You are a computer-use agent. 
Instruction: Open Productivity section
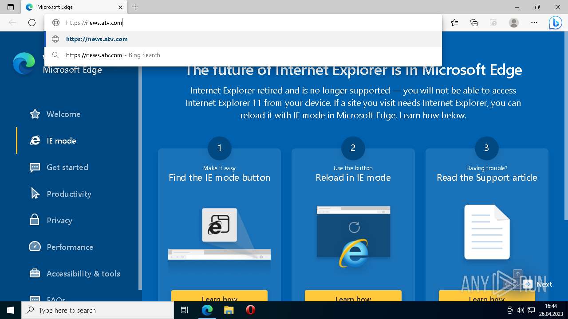click(69, 194)
